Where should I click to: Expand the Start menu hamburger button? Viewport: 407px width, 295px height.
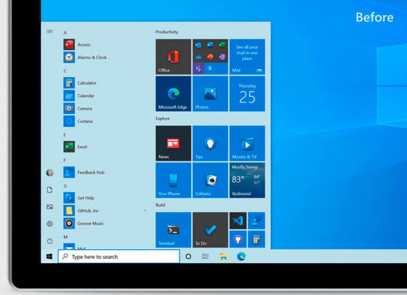pos(49,32)
